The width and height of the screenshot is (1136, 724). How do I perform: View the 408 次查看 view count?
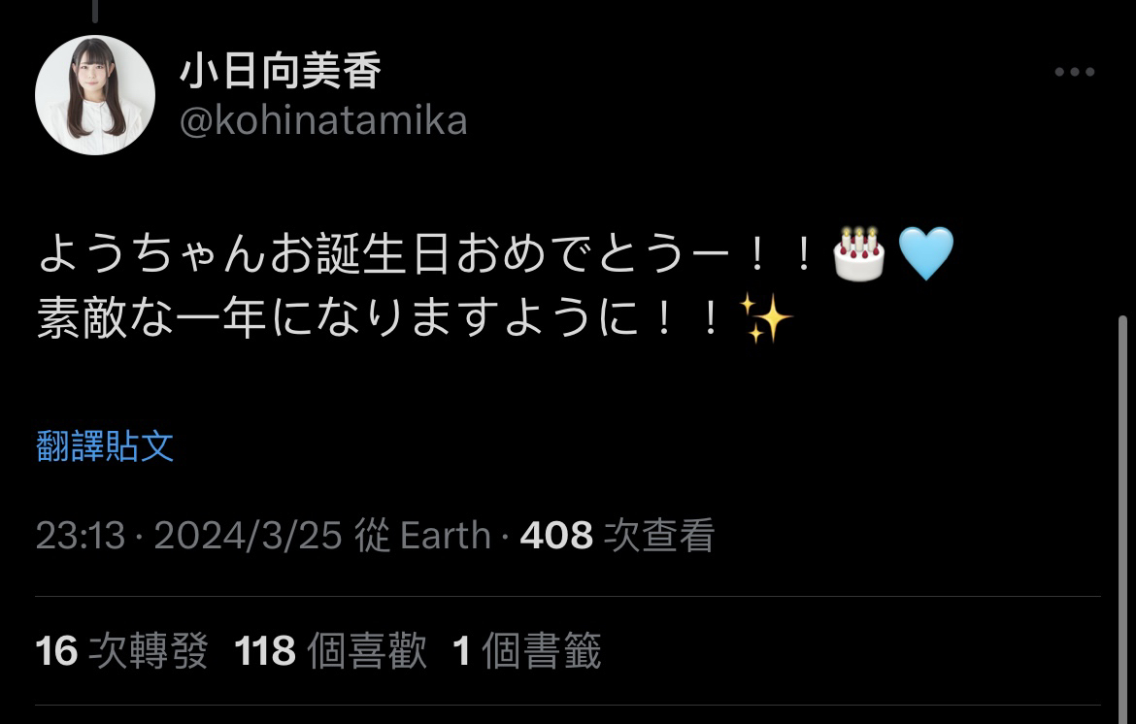[x=618, y=536]
